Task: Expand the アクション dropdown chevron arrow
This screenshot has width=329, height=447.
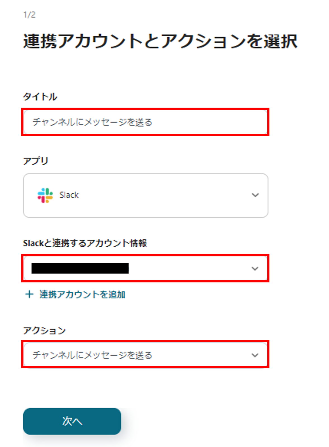Action: click(255, 355)
